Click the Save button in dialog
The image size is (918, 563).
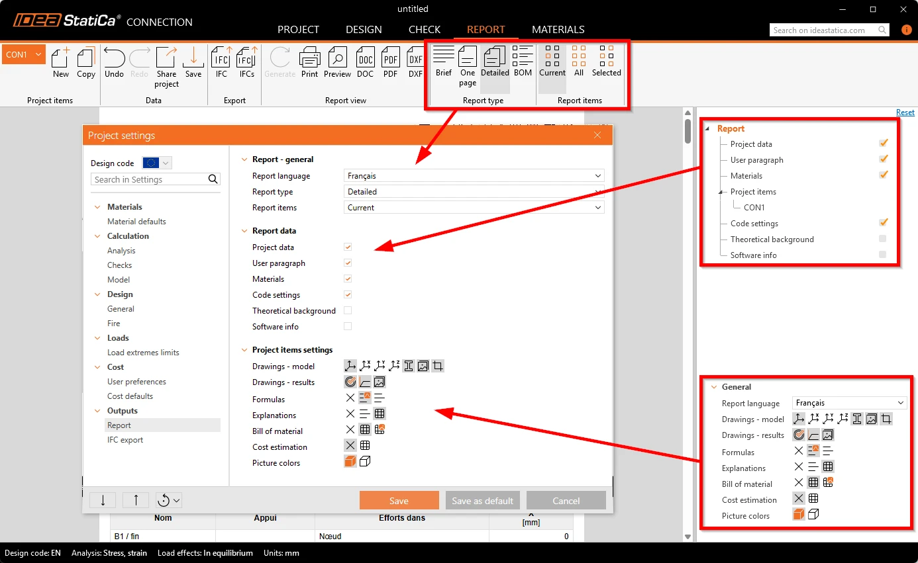[x=399, y=500]
